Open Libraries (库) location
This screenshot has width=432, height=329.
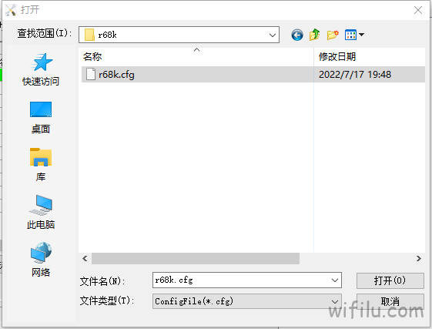(41, 165)
